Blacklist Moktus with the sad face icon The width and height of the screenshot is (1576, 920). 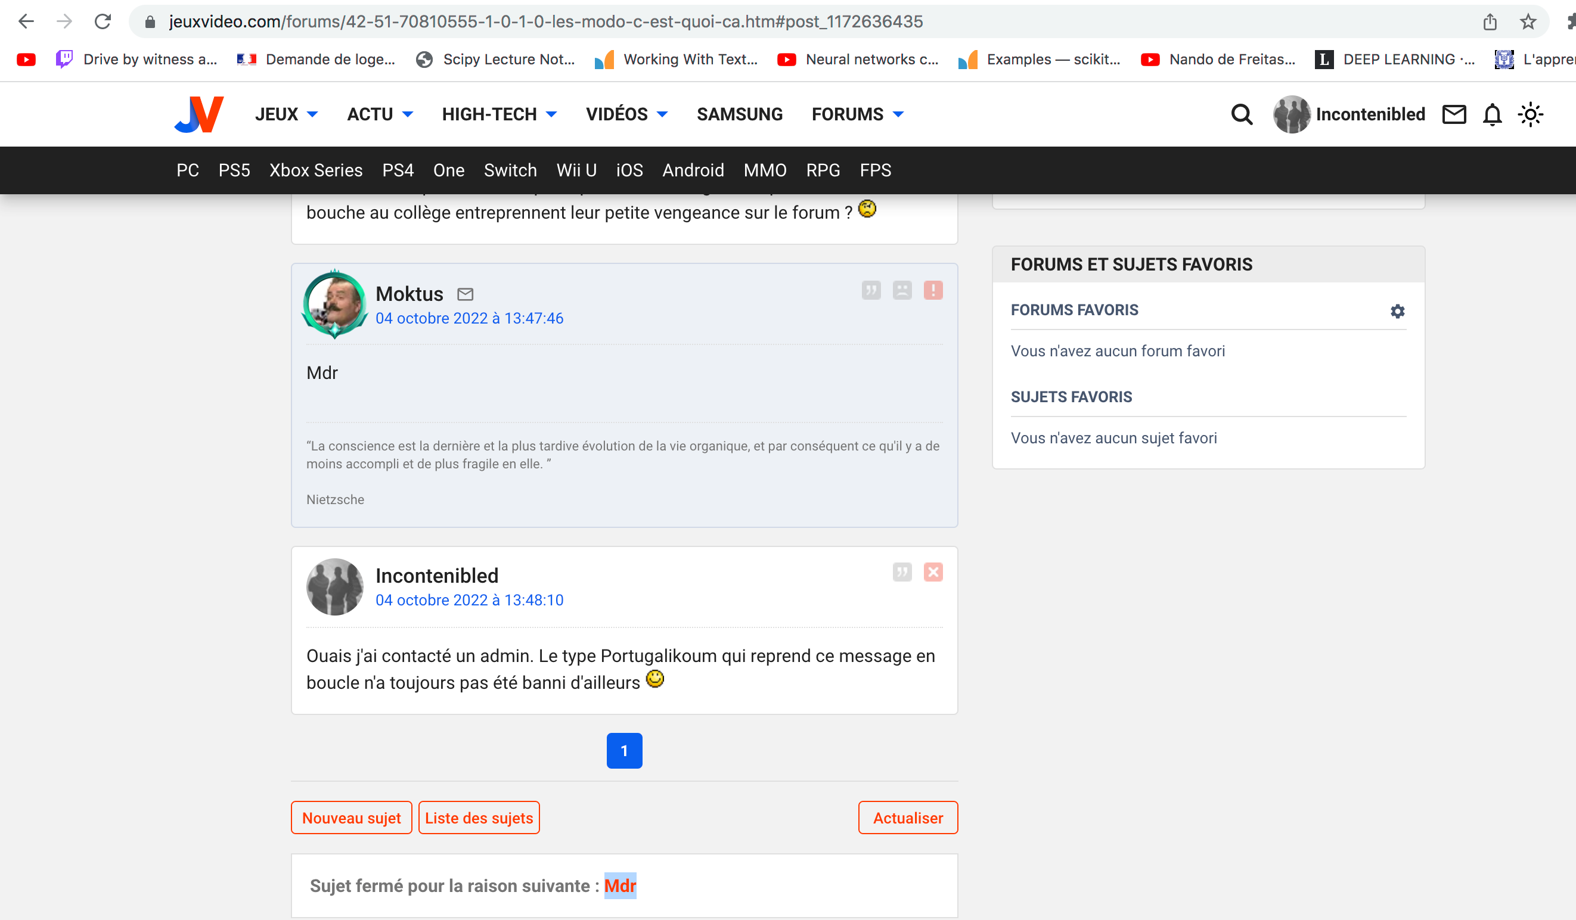[902, 291]
